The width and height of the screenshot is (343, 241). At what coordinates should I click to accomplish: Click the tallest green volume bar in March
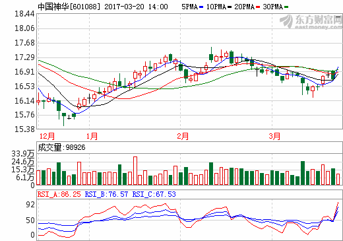coord(303,173)
